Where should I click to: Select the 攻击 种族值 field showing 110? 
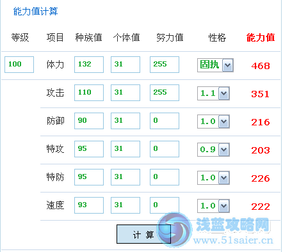89,93
